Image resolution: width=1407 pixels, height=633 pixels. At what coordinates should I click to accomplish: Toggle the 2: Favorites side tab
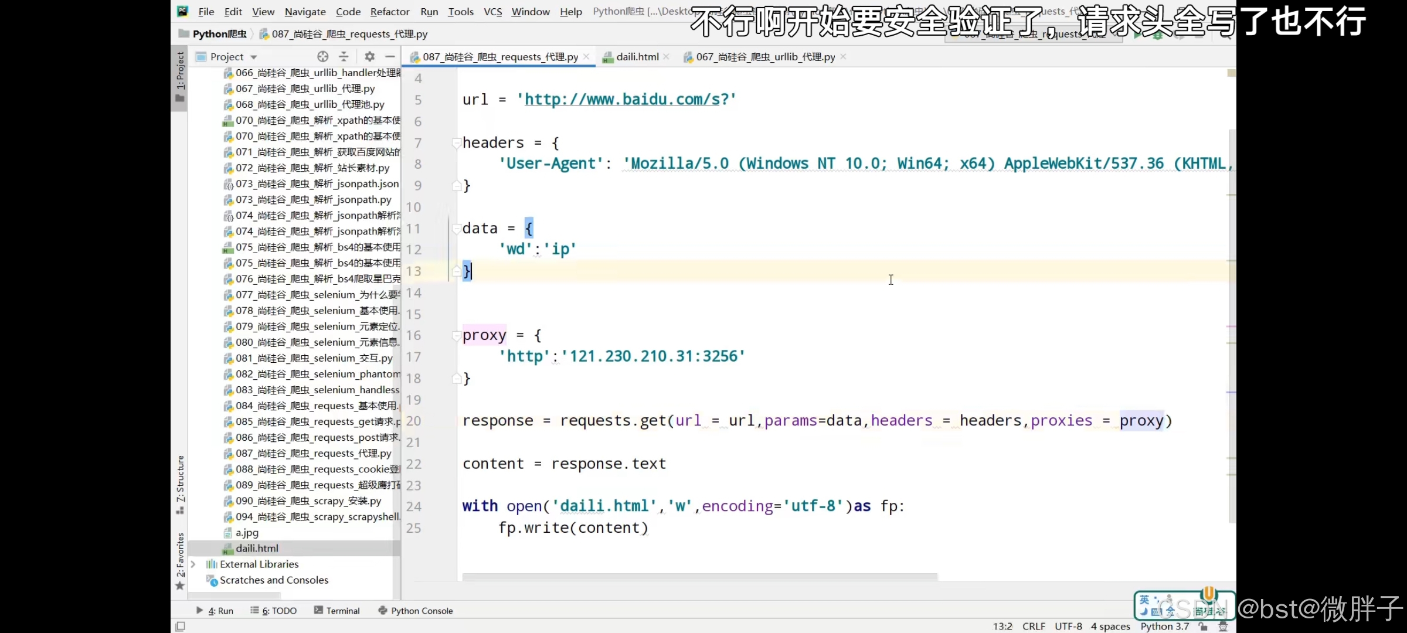pos(180,561)
